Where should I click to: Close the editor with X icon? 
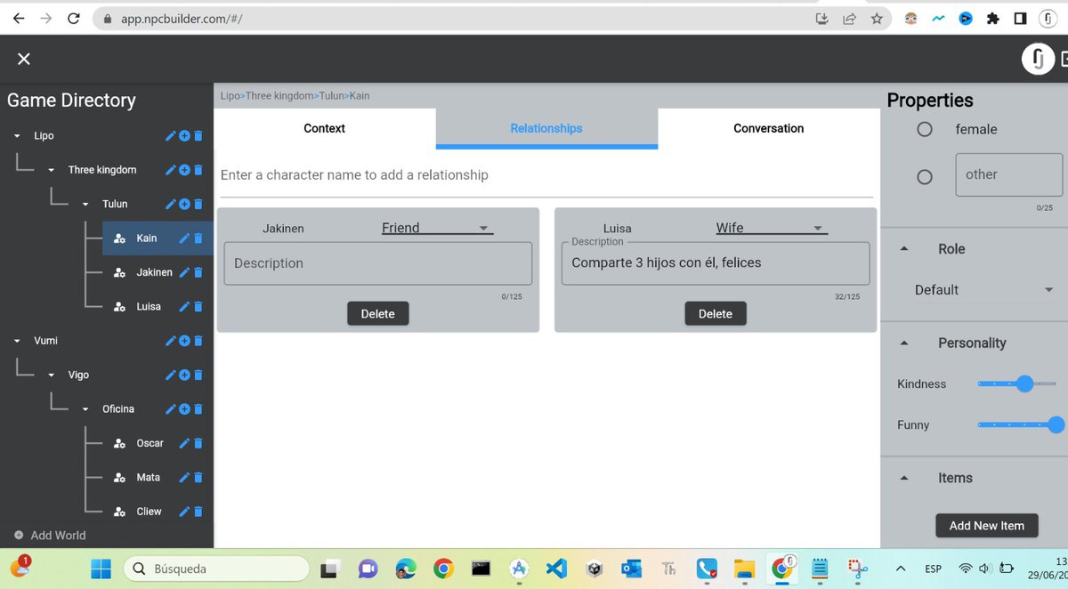pos(24,59)
